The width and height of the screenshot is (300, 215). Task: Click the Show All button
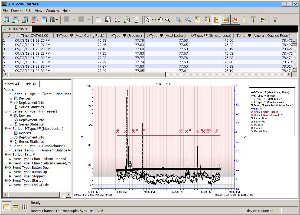point(12,84)
